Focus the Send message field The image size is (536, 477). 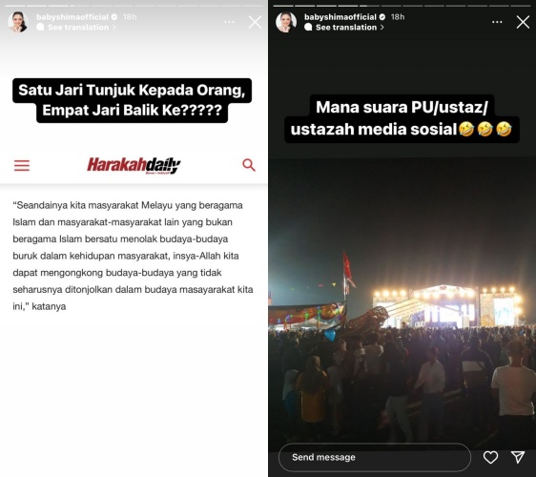point(375,457)
